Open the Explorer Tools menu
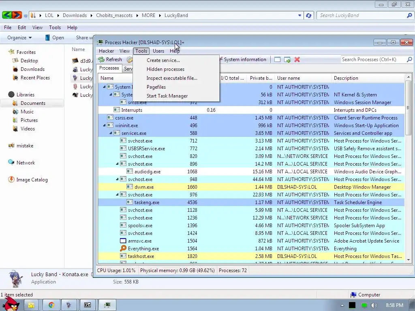Viewport: 415px width, 311px height. coord(55,28)
